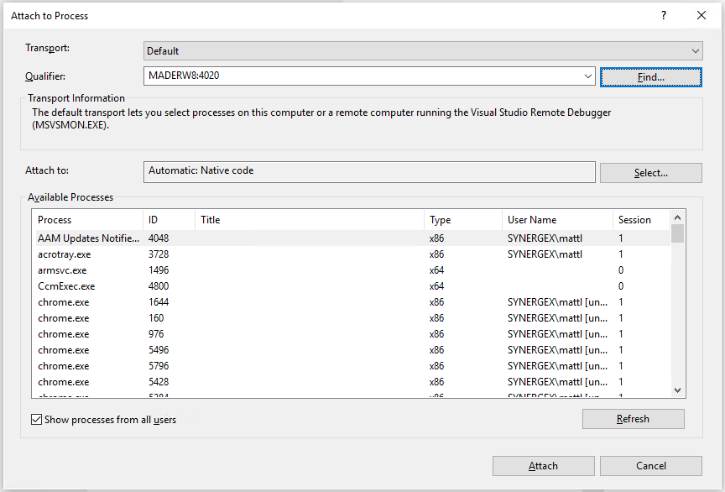Viewport: 725px width, 492px height.
Task: Toggle Show processes from all users
Action: click(x=37, y=420)
